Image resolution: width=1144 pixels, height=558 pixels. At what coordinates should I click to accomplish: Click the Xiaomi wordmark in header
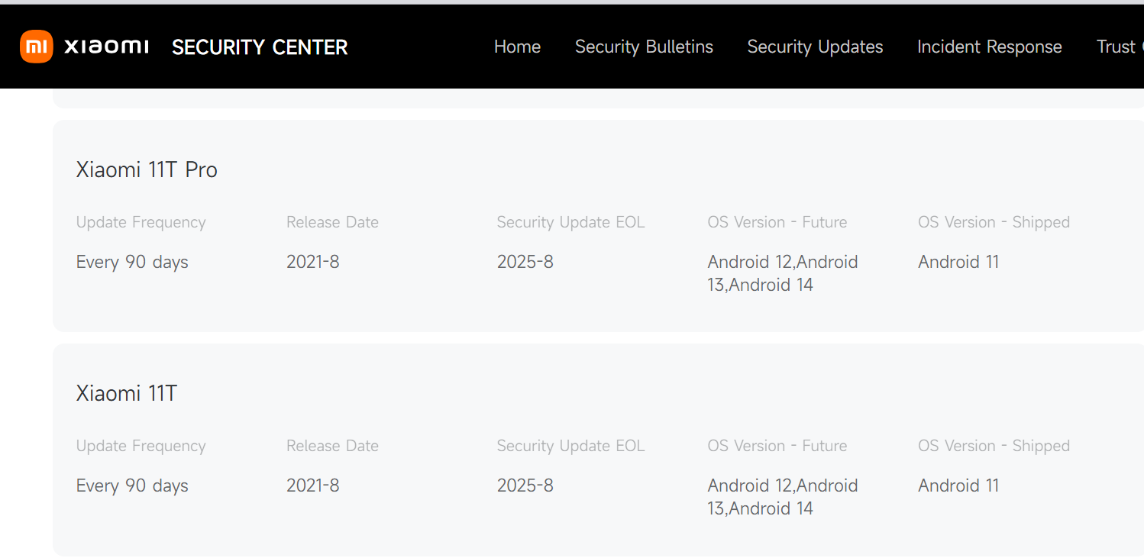click(107, 47)
